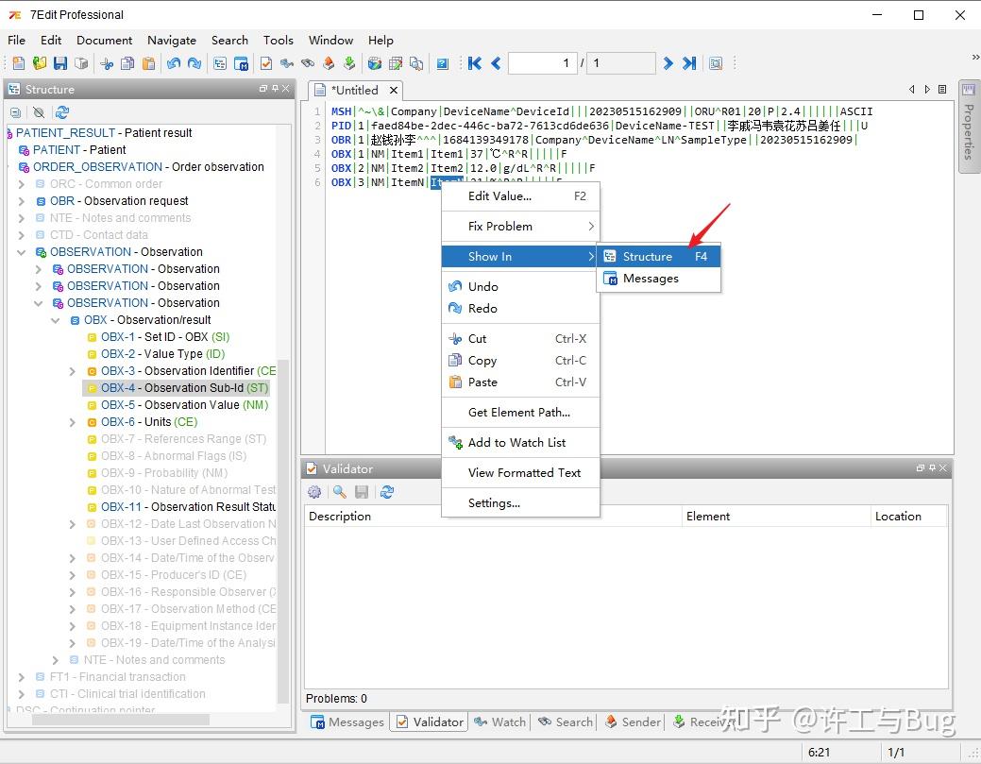Image resolution: width=981 pixels, height=764 pixels.
Task: Switch to the Sender tab
Action: 633,722
